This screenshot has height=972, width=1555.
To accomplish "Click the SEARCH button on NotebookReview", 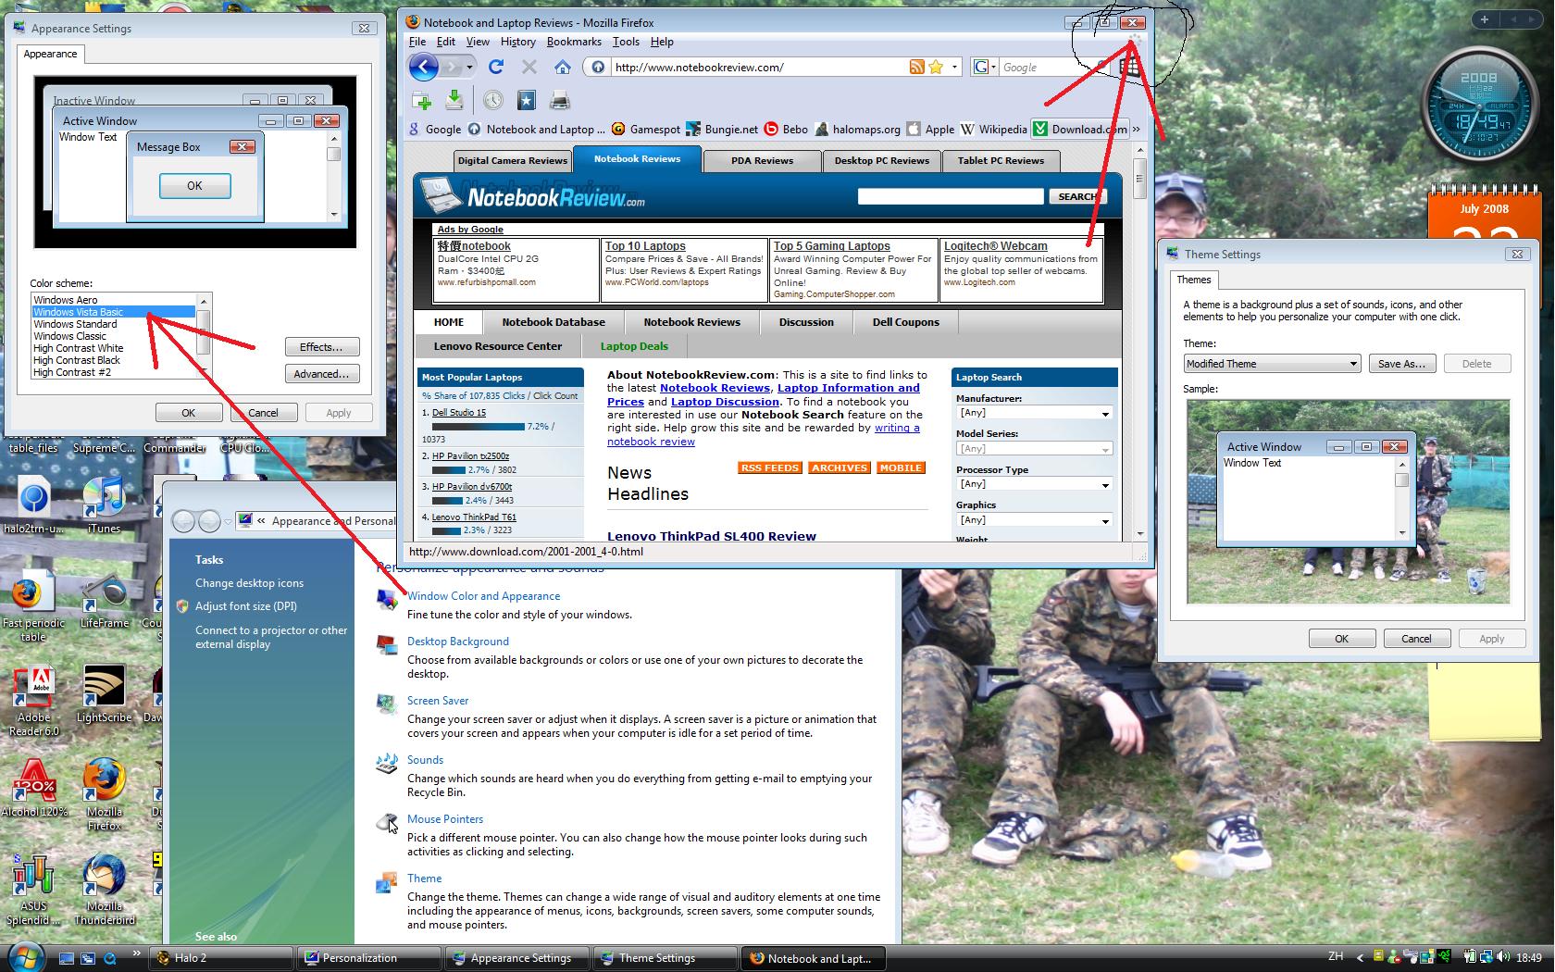I will pos(1076,196).
